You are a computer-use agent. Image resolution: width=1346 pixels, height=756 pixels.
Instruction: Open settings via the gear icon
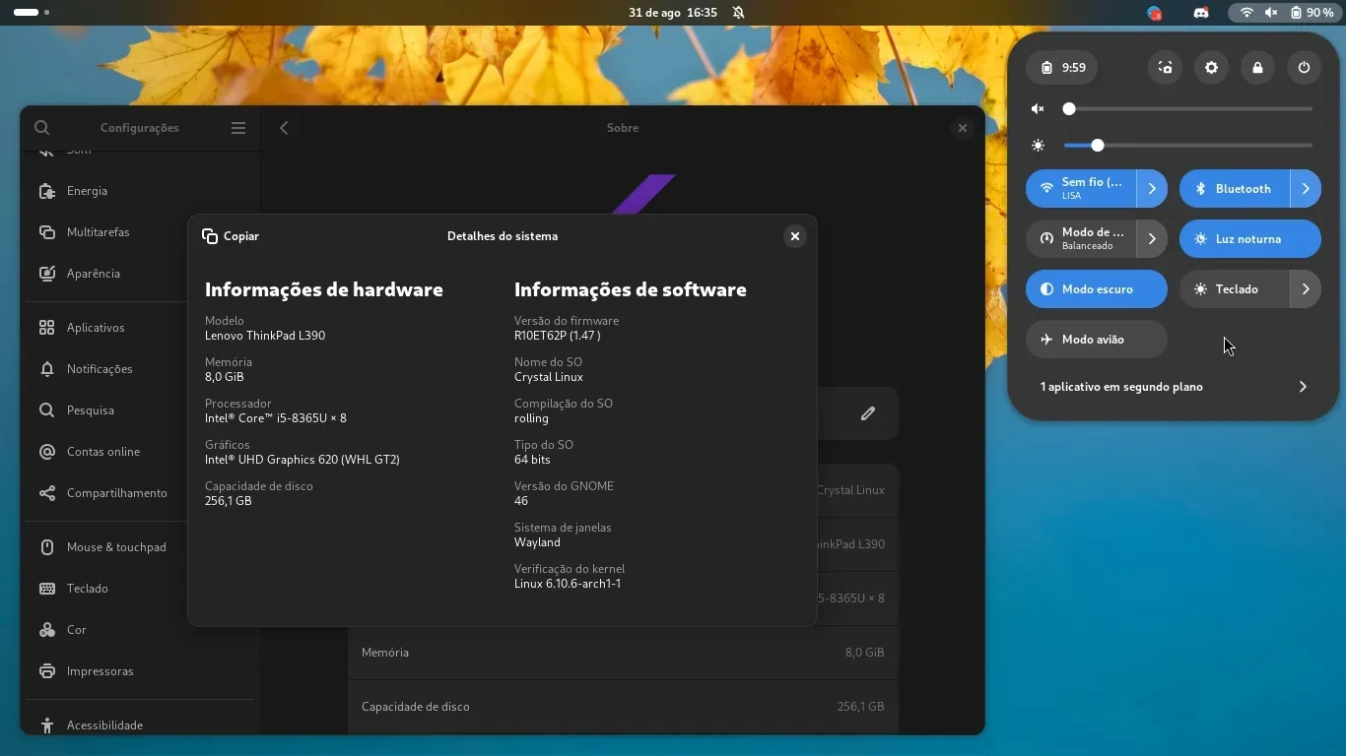pos(1211,68)
